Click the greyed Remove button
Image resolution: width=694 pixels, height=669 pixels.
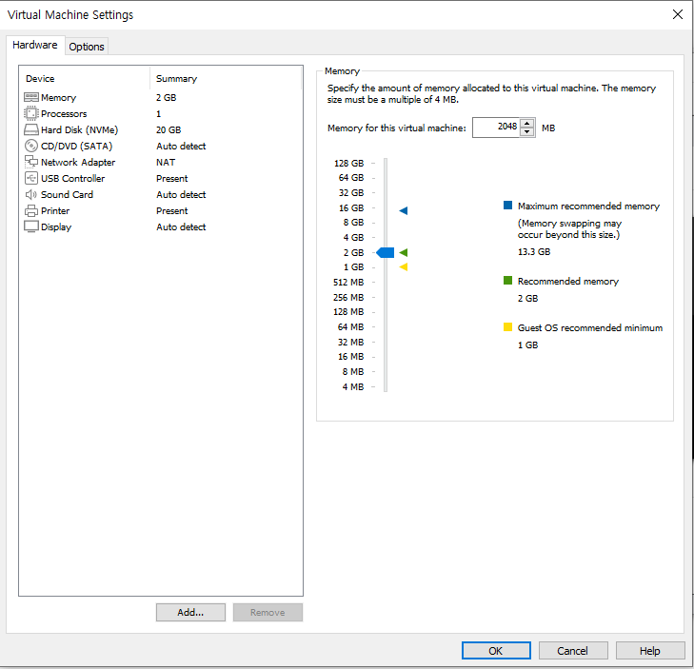268,612
